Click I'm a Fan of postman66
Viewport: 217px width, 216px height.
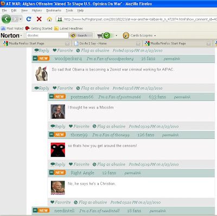(x=120, y=97)
